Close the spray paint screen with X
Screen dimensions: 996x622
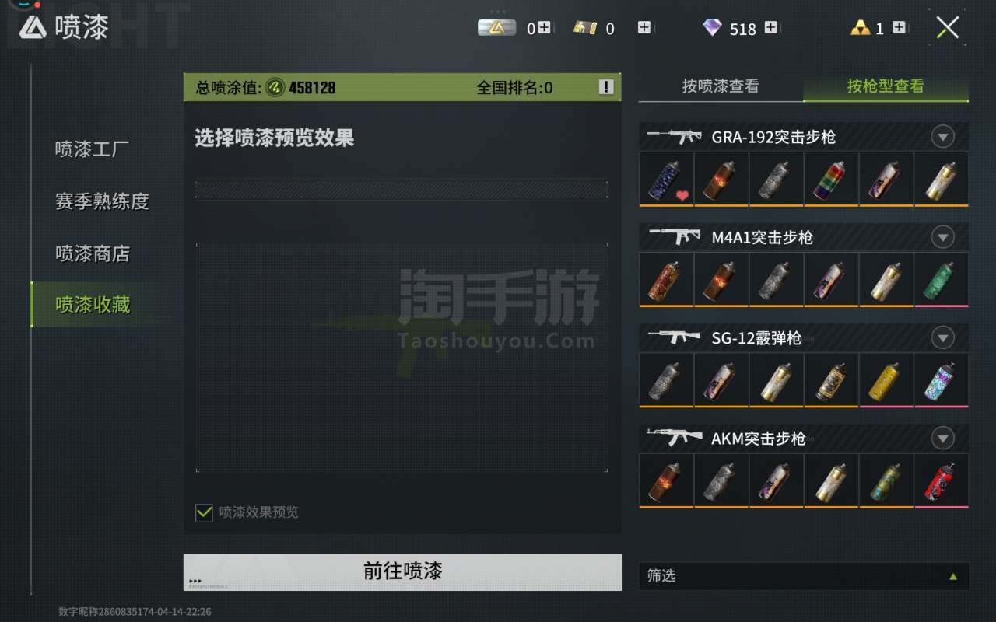click(x=947, y=27)
